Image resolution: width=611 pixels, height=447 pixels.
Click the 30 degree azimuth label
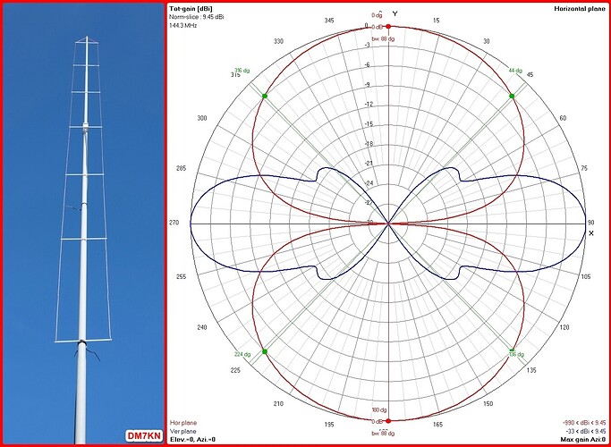pos(487,41)
